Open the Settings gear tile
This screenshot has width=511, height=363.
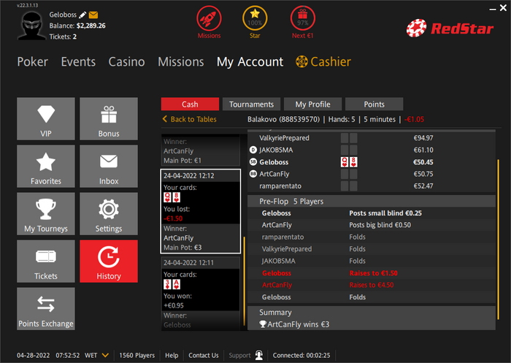pyautogui.click(x=109, y=214)
